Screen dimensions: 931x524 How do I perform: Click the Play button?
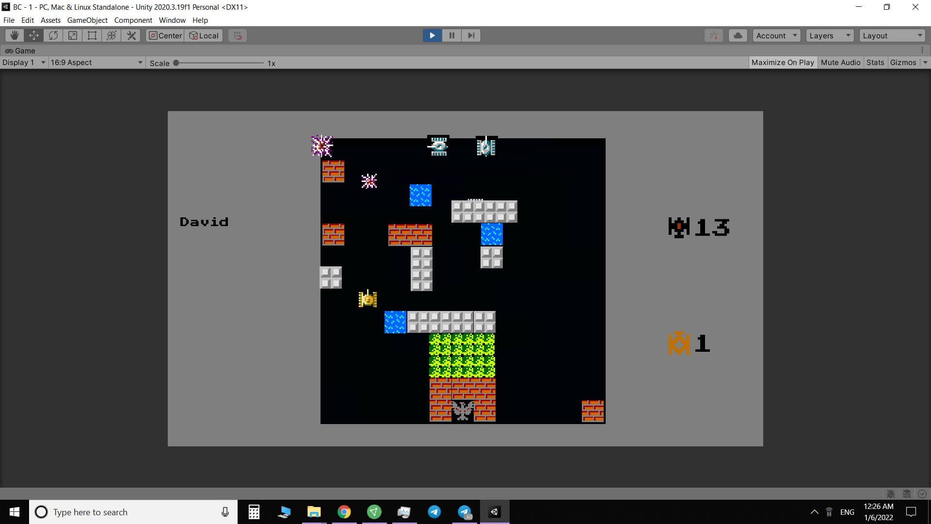[432, 35]
